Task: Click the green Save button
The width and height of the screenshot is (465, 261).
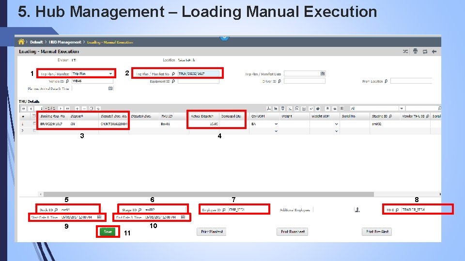Action: (108, 232)
